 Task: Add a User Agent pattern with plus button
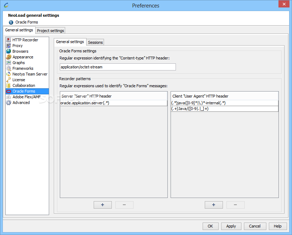pyautogui.click(x=214, y=205)
